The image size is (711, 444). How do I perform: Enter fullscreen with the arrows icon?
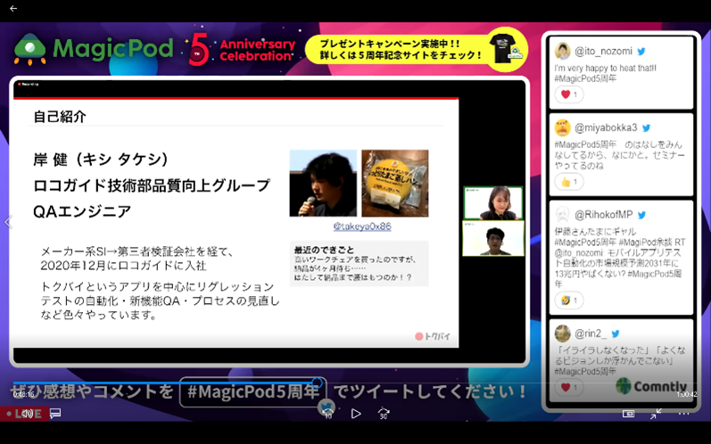656,413
